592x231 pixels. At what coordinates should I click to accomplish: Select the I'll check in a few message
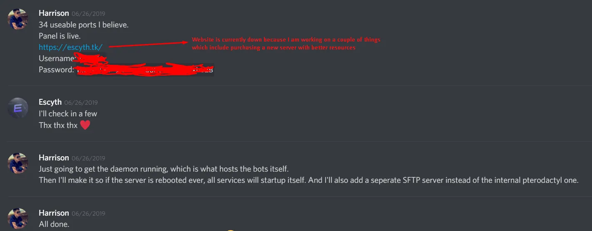tap(68, 113)
